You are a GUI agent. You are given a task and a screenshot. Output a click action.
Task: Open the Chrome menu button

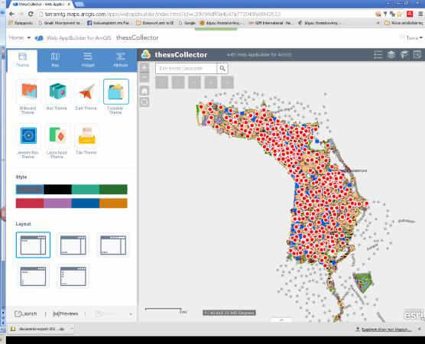tap(420, 14)
